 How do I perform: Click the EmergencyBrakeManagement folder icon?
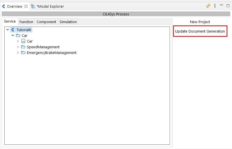pyautogui.click(x=23, y=53)
